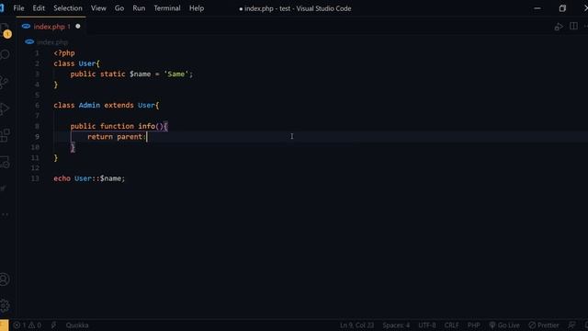Open the View menu

(x=98, y=8)
